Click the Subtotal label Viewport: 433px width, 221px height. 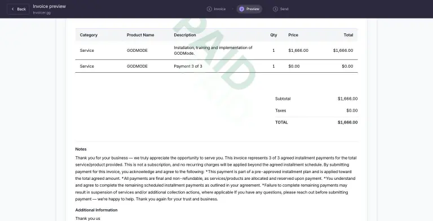283,99
